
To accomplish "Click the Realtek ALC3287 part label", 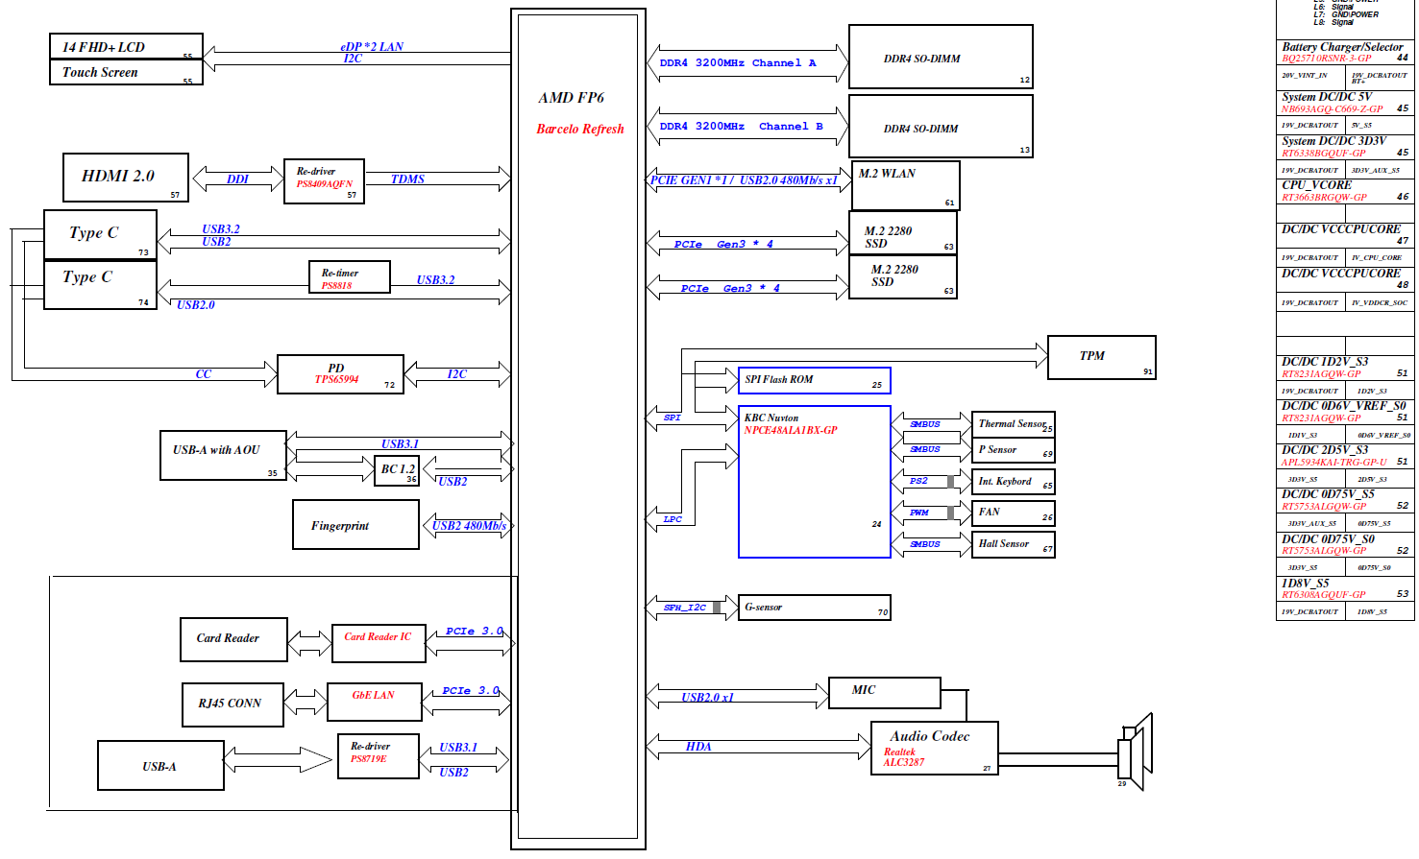I will coord(903,757).
